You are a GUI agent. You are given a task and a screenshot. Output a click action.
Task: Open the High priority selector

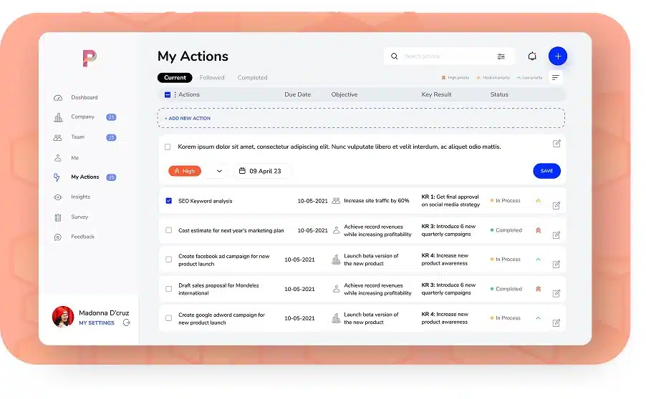click(184, 171)
